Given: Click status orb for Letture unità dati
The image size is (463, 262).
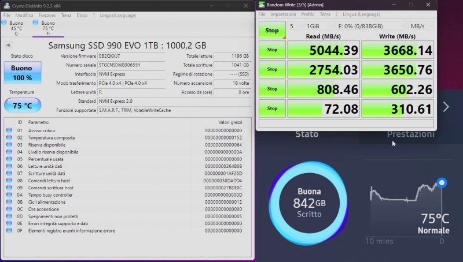Looking at the screenshot, I should click(9, 166).
